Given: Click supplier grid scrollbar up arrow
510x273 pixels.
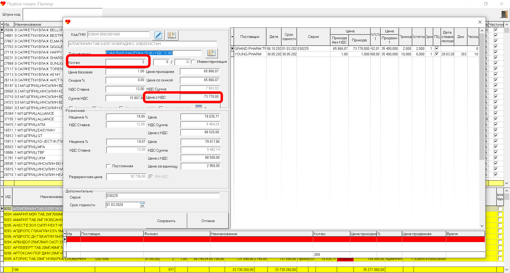Looking at the screenshot, I should (482, 30).
